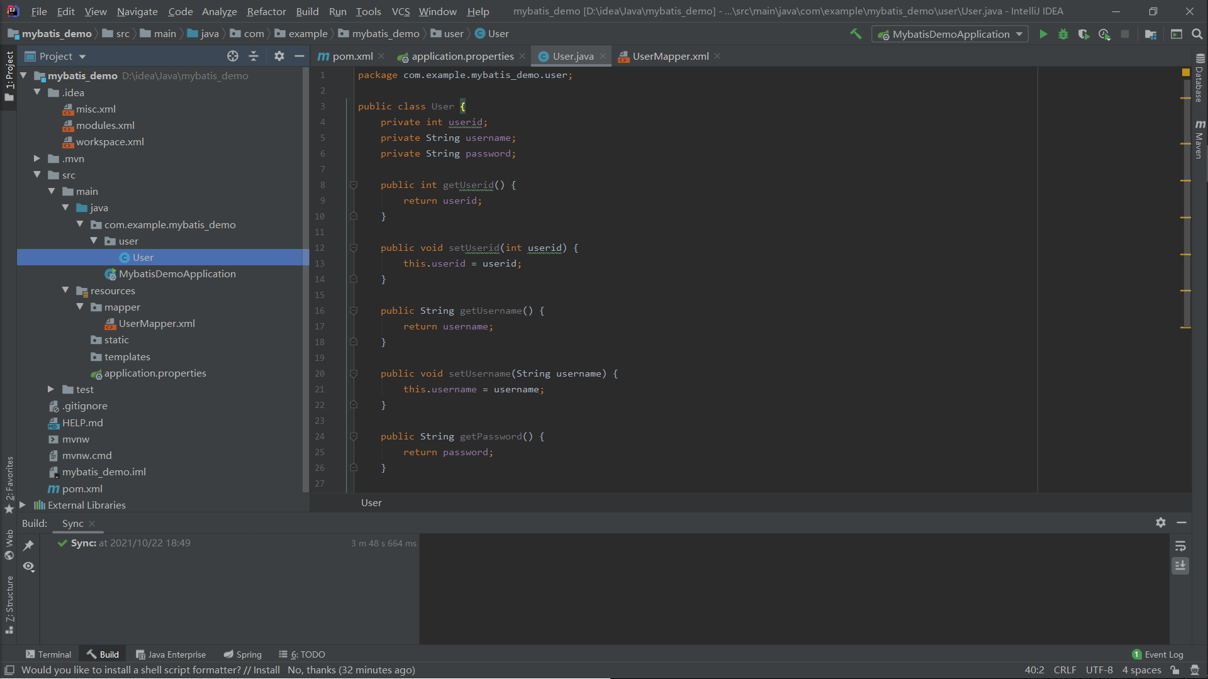Expand the test folder
This screenshot has width=1208, height=679.
tap(51, 390)
